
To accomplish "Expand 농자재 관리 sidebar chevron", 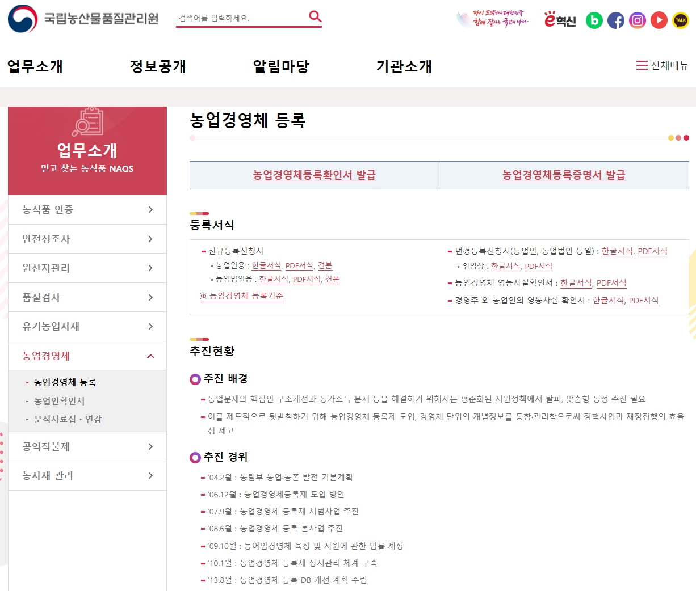I will point(150,475).
